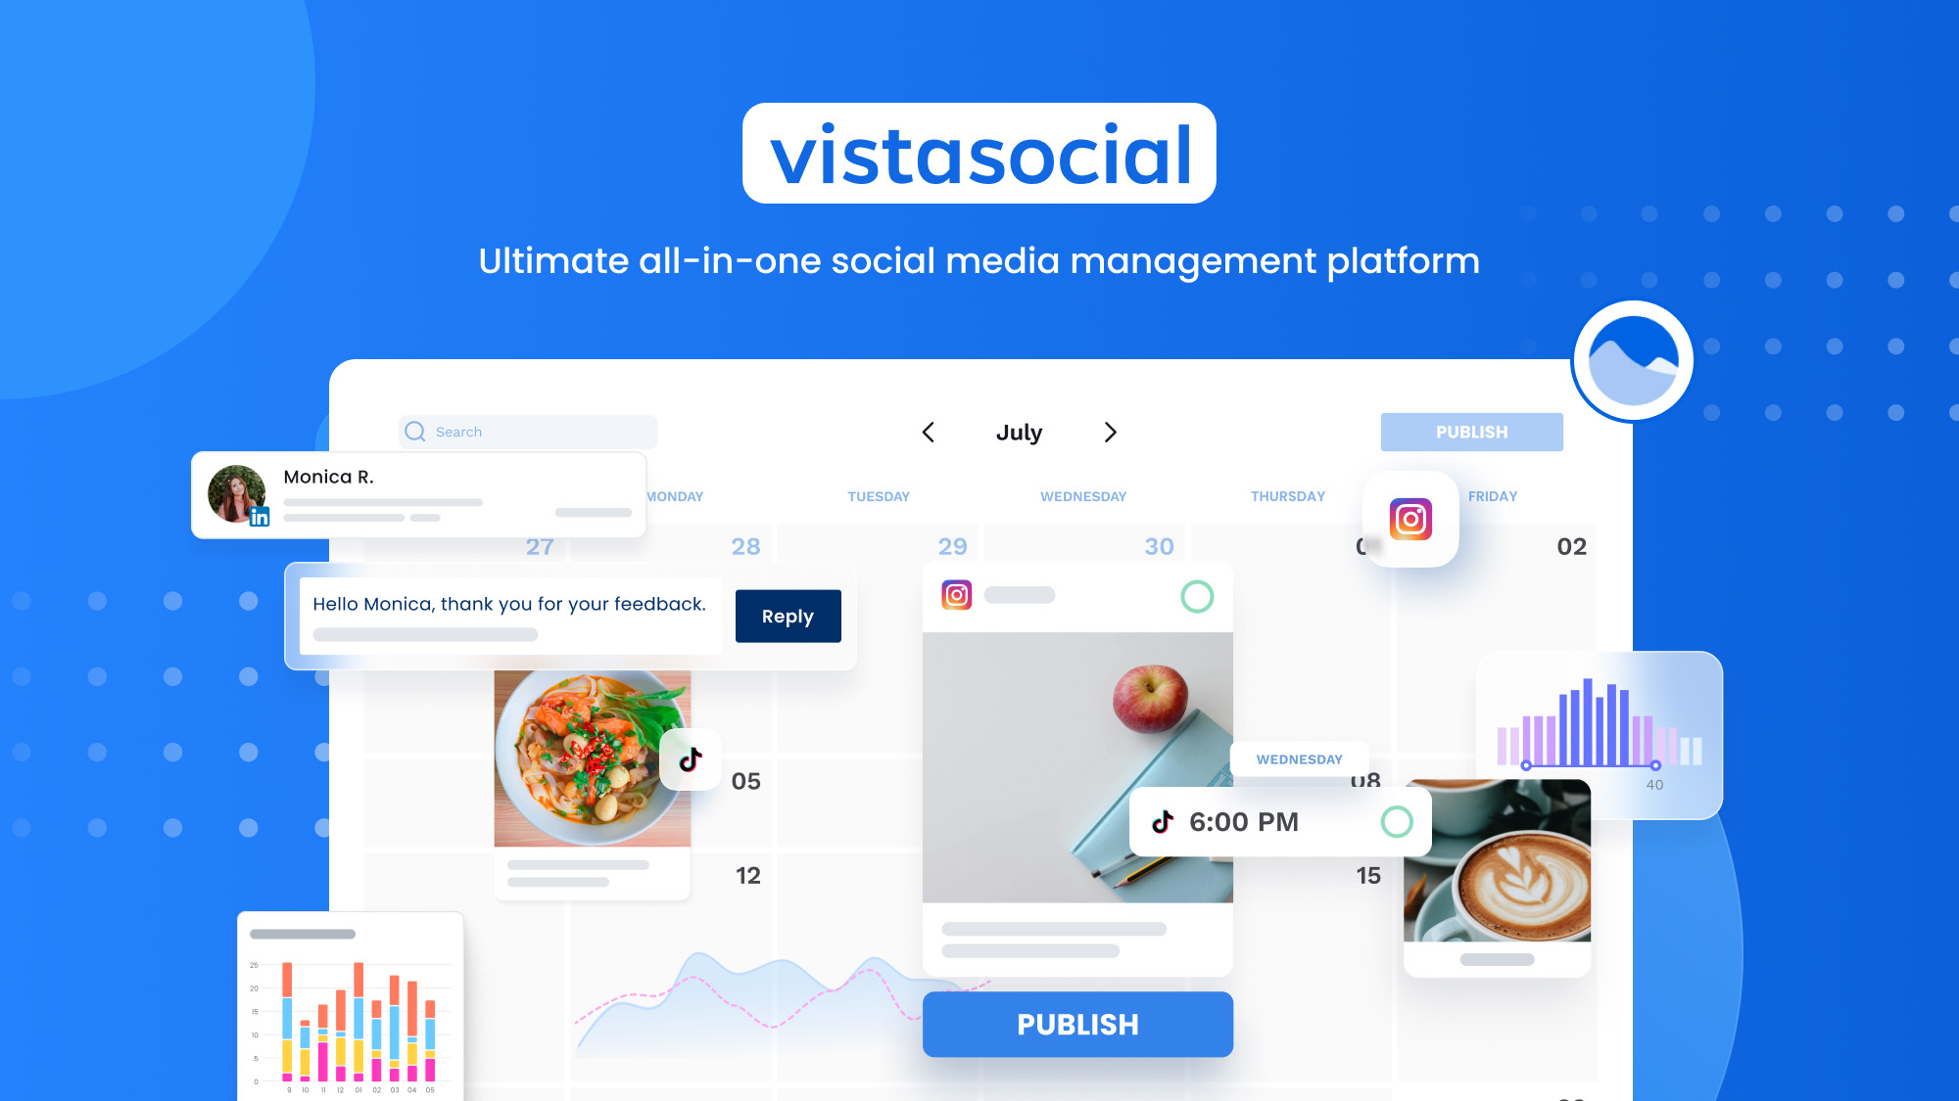Select the Reply button on Monica R. message
The width and height of the screenshot is (1959, 1101).
788,616
